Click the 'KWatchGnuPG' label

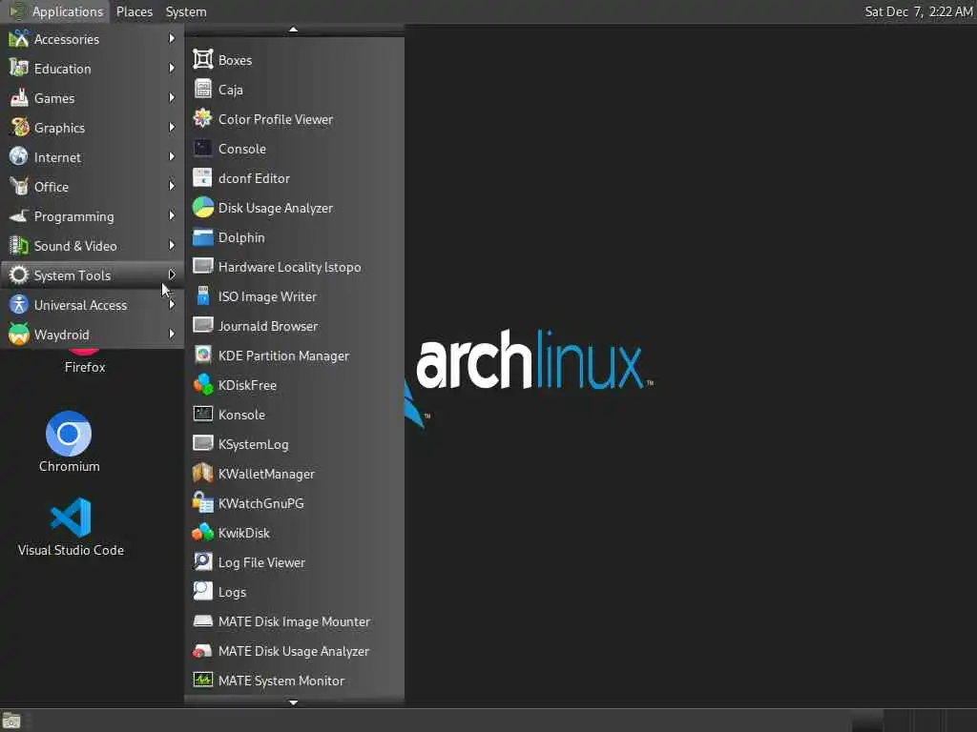[x=261, y=503]
